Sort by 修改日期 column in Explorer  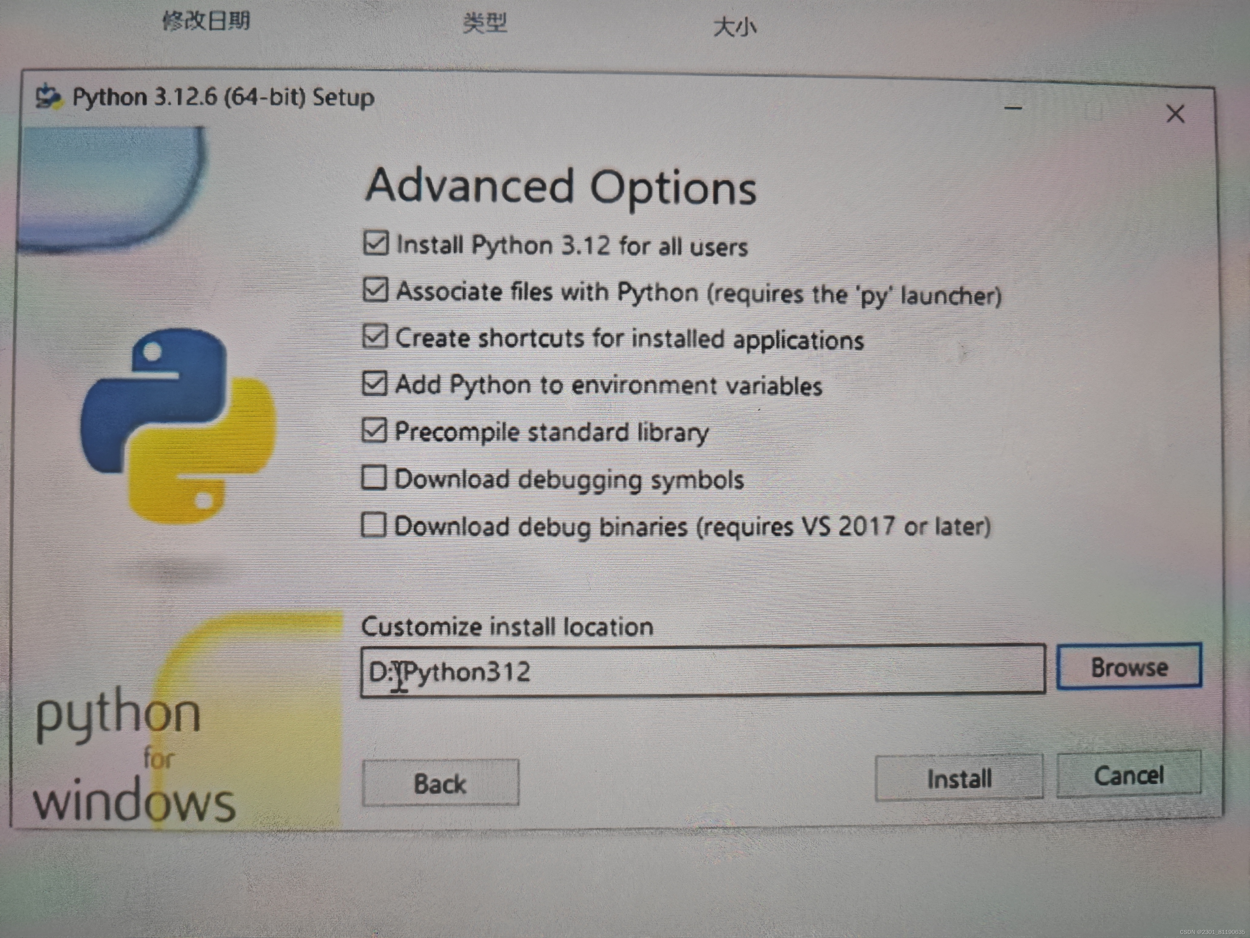[206, 21]
